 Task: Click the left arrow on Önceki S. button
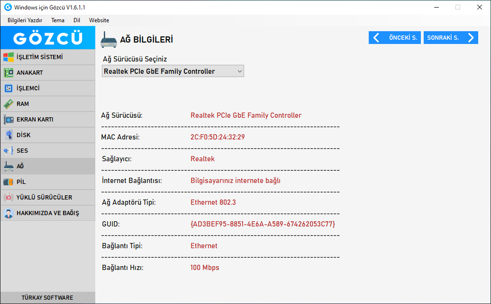(376, 38)
